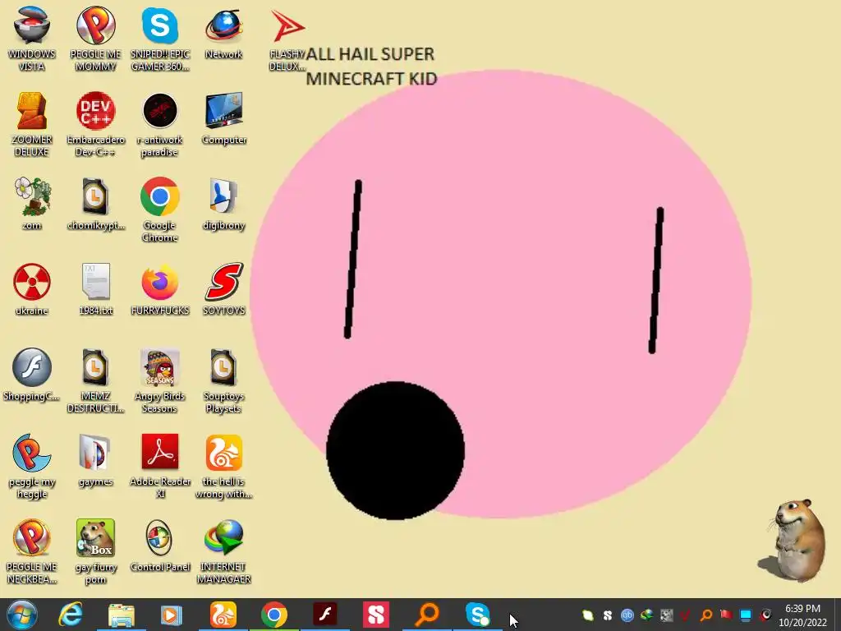Viewport: 841px width, 631px height.
Task: Click the qb tray icon
Action: coord(627,615)
